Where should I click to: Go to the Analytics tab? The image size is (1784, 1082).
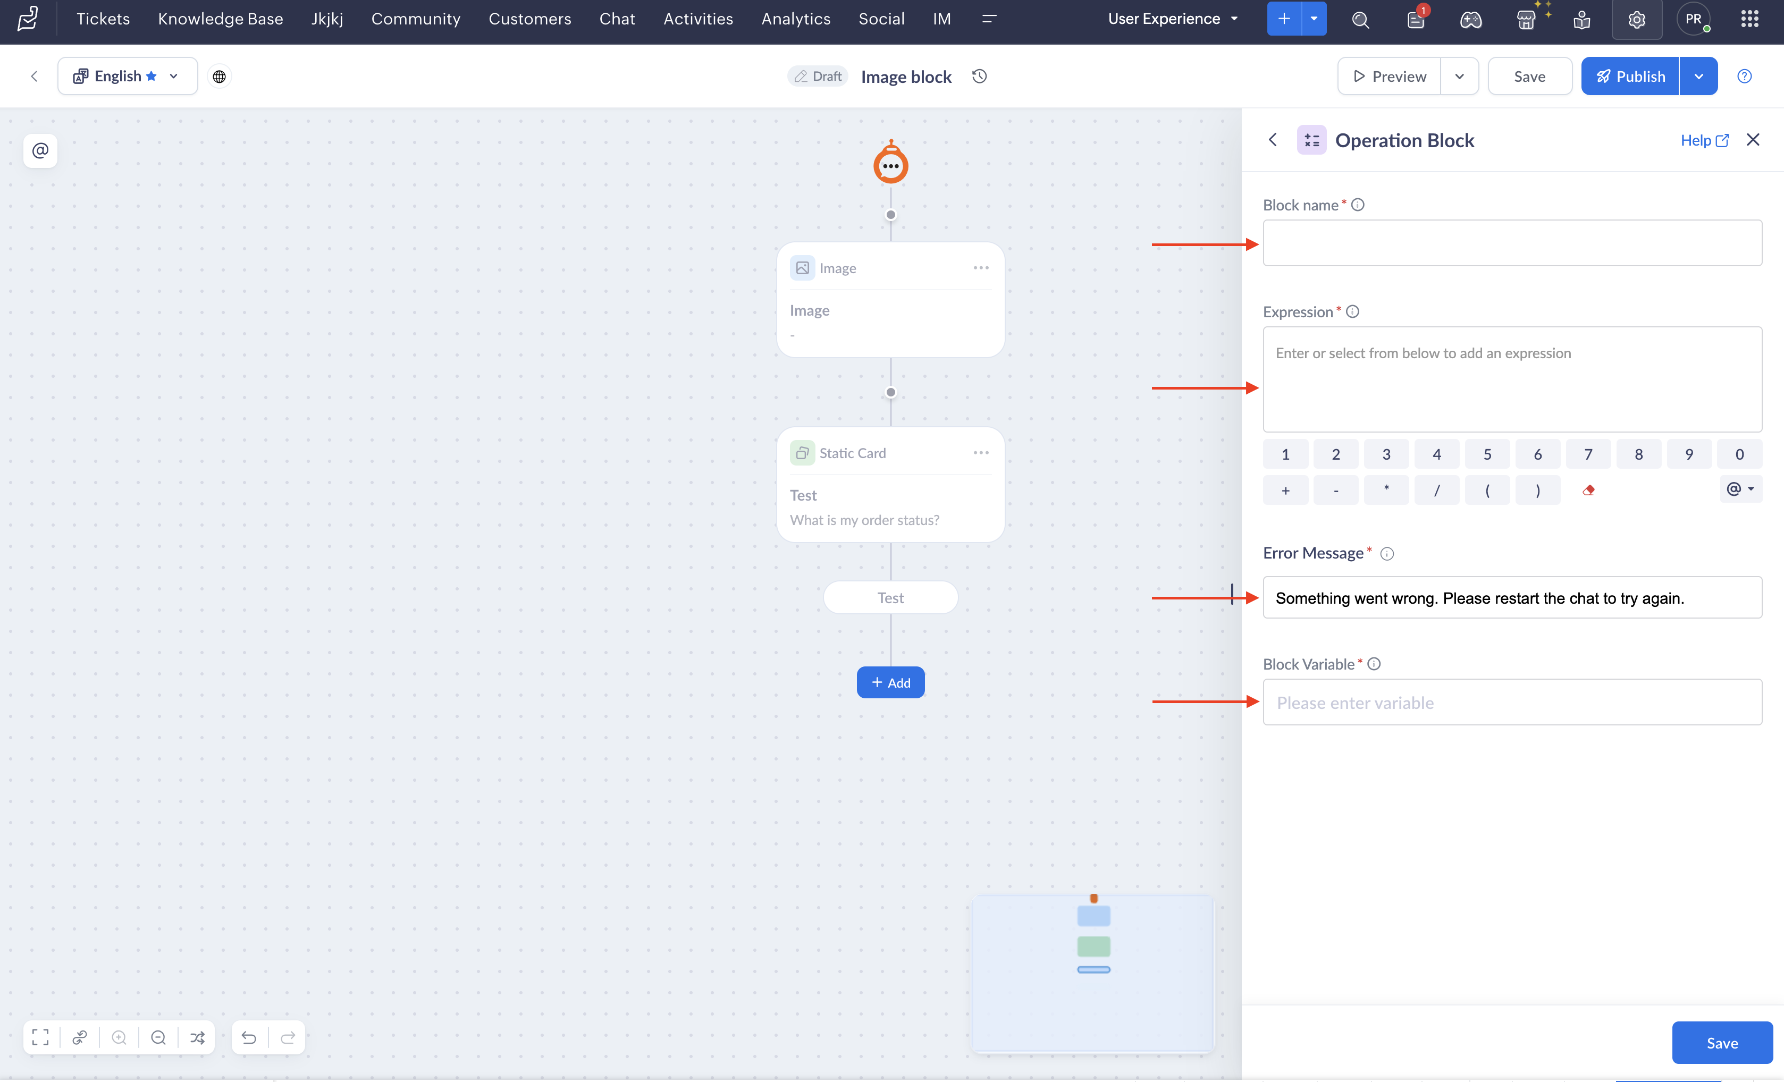(796, 19)
